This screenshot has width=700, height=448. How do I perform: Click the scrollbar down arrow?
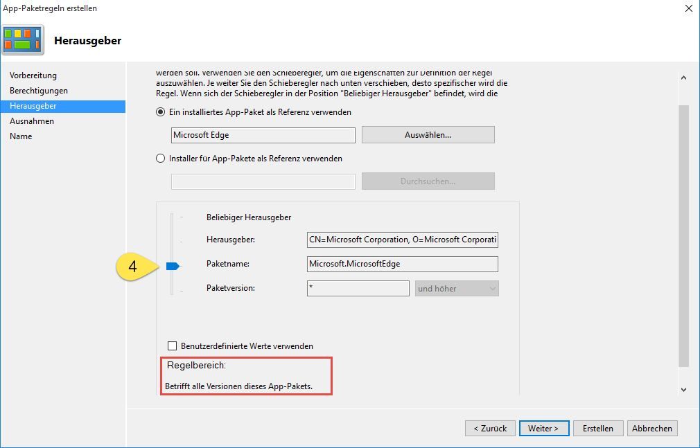point(683,390)
